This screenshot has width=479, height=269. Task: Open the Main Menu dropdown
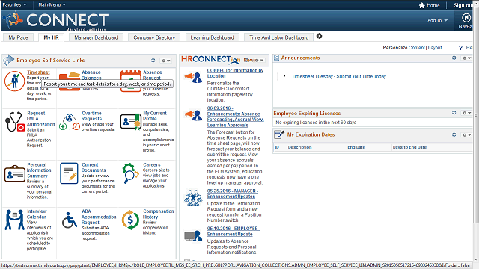tap(52, 5)
